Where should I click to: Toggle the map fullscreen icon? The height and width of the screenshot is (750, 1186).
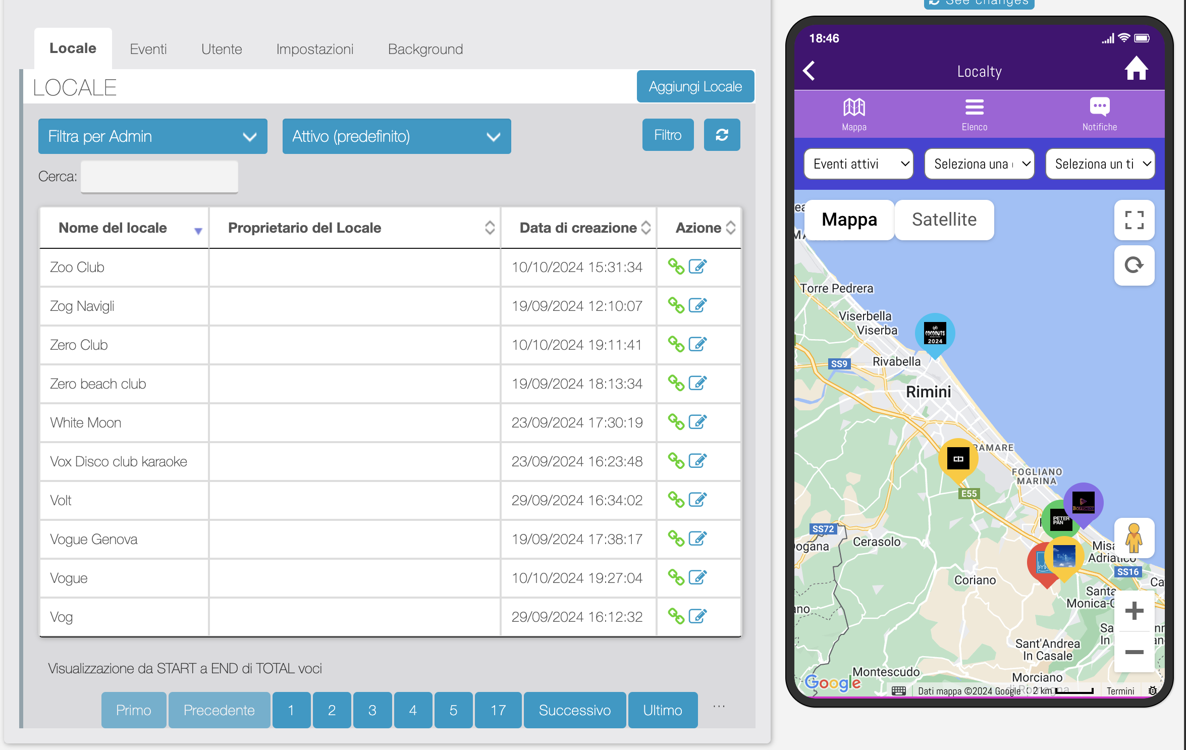tap(1134, 220)
